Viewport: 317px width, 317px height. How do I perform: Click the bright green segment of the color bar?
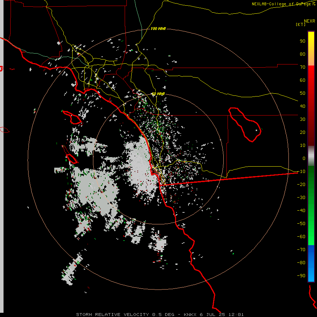pos(311,206)
